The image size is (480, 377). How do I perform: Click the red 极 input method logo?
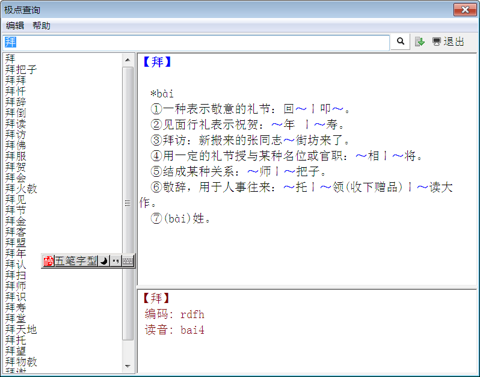(48, 261)
